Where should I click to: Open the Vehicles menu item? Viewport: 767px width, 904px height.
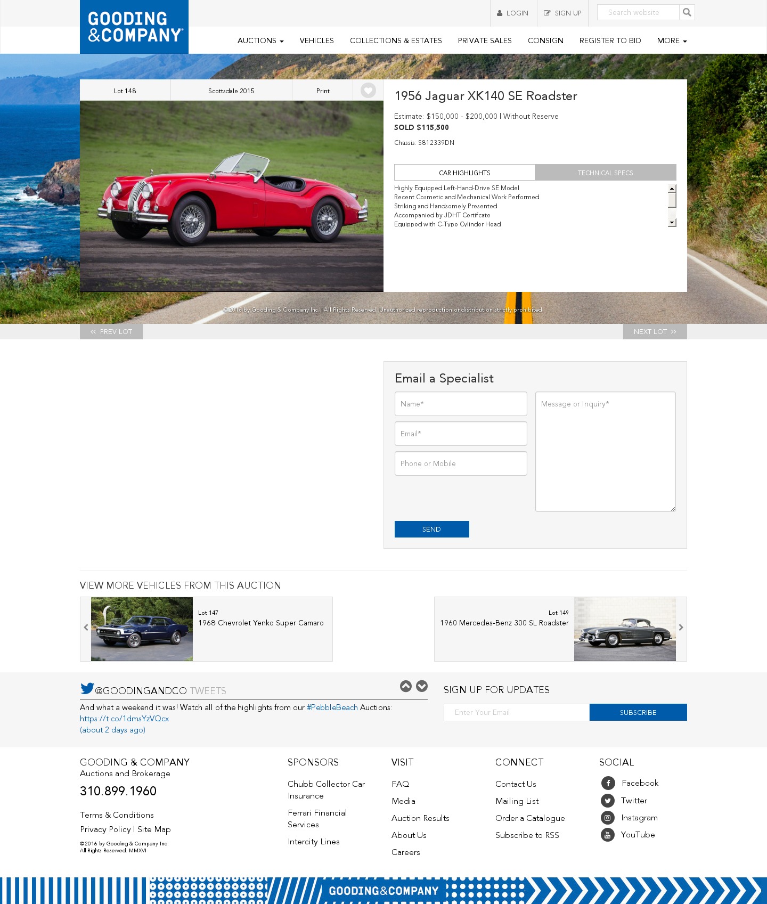click(x=316, y=40)
